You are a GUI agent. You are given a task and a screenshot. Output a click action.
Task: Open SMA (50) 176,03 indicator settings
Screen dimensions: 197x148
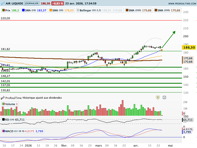pos(61,10)
